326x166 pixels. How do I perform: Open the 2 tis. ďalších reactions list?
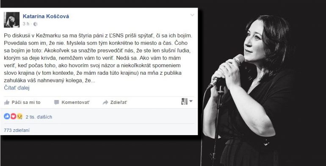click(39, 117)
